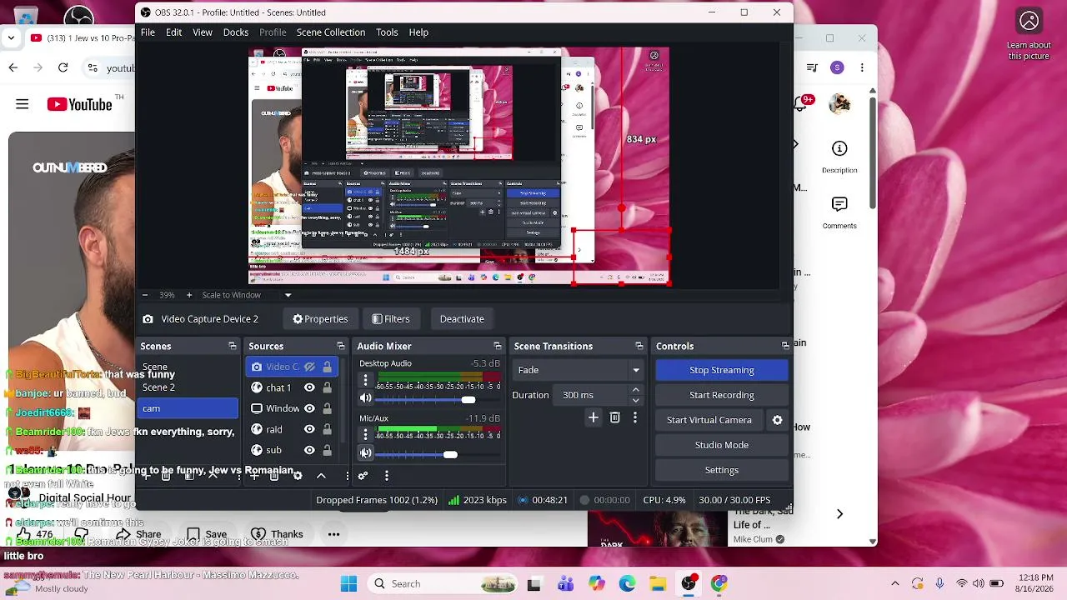Open the Tools menu

coord(387,32)
